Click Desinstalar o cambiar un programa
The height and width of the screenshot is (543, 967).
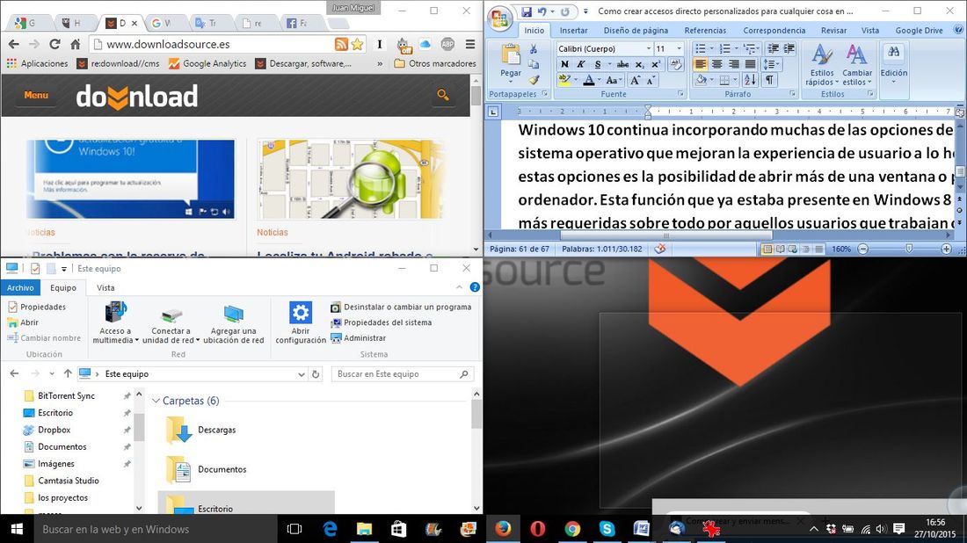pos(401,307)
